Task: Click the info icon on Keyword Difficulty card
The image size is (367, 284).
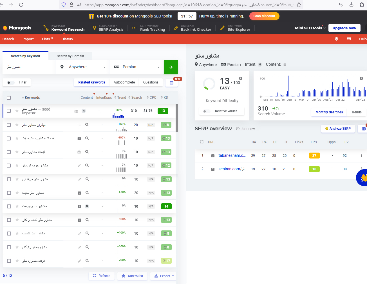Action: click(241, 78)
